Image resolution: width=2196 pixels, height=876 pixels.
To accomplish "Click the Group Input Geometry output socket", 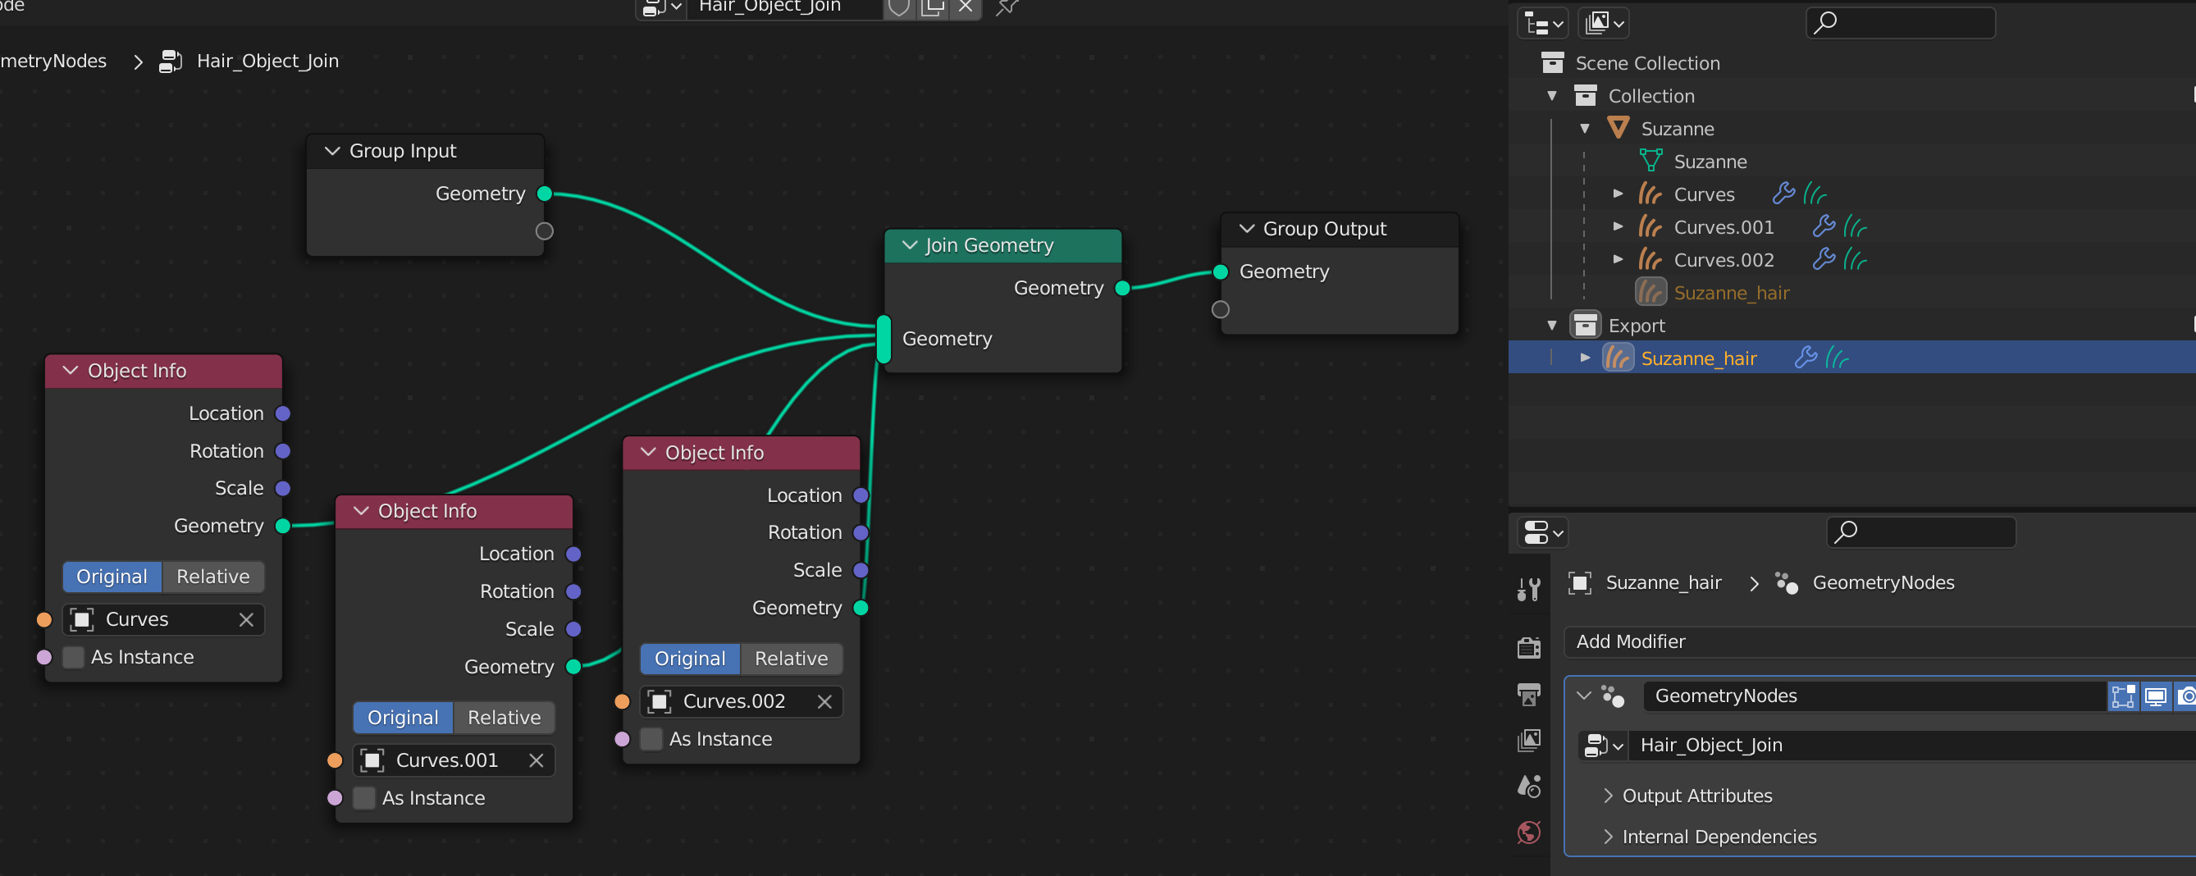I will [x=545, y=194].
